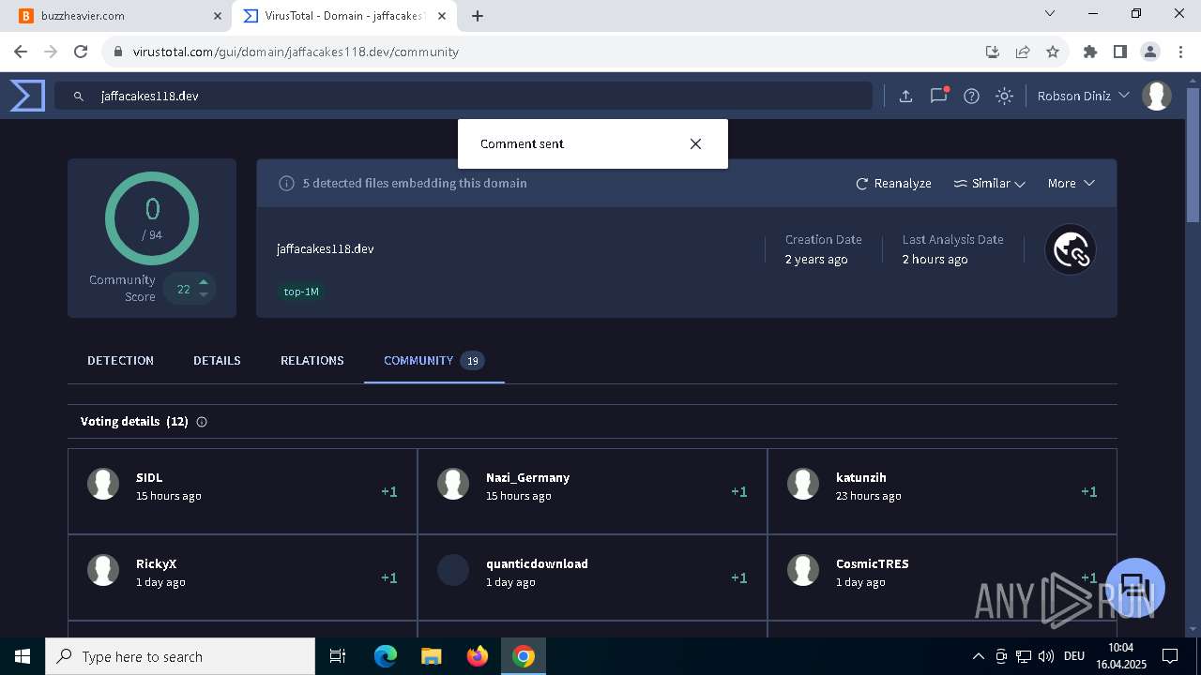The height and width of the screenshot is (675, 1201).
Task: Switch to the buzzheavier.com browser tab
Action: [116, 16]
